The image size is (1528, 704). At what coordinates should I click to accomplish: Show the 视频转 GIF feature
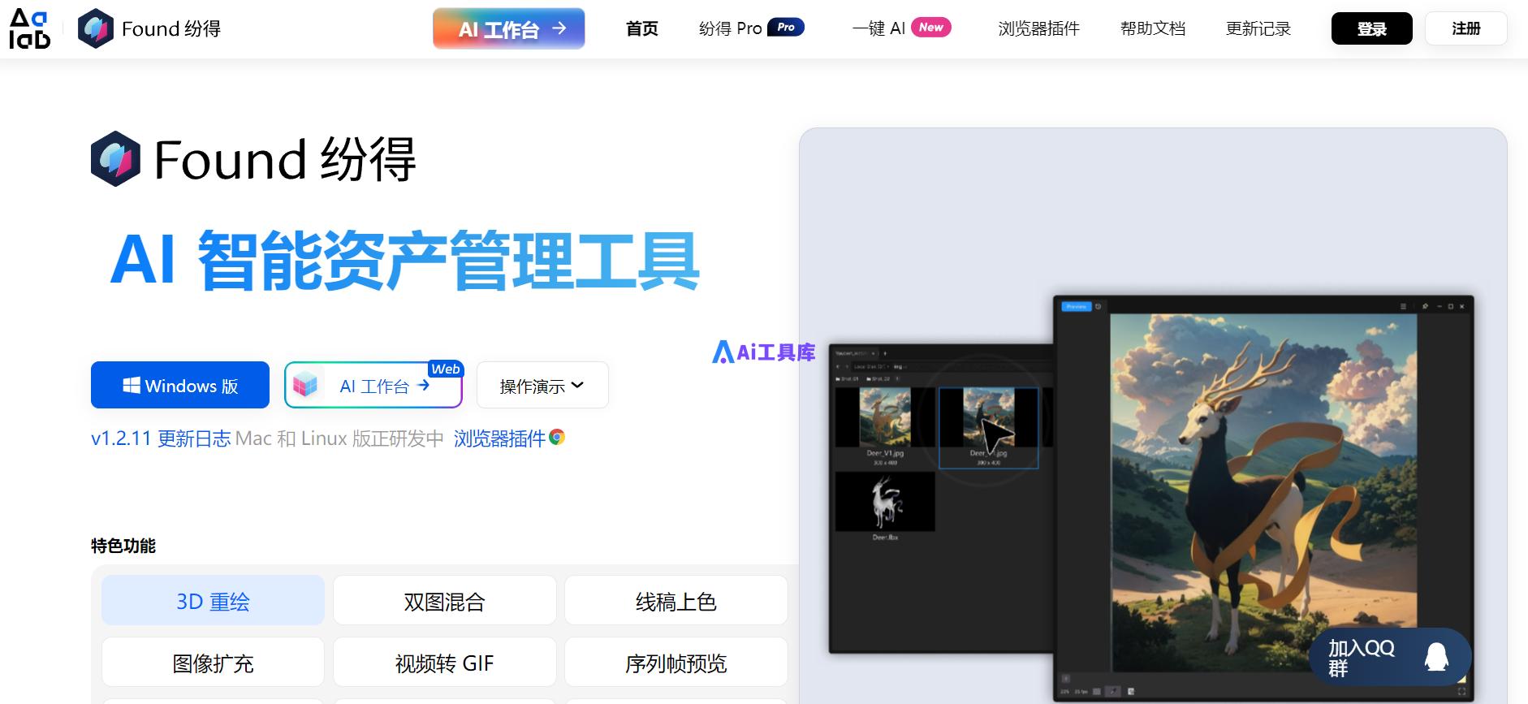pos(445,663)
